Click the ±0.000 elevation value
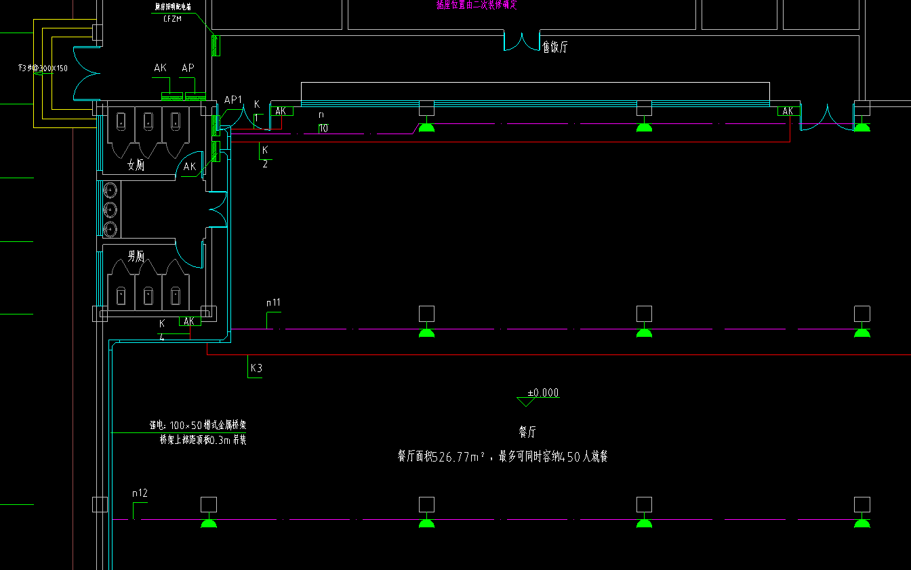This screenshot has width=911, height=570. [x=543, y=392]
